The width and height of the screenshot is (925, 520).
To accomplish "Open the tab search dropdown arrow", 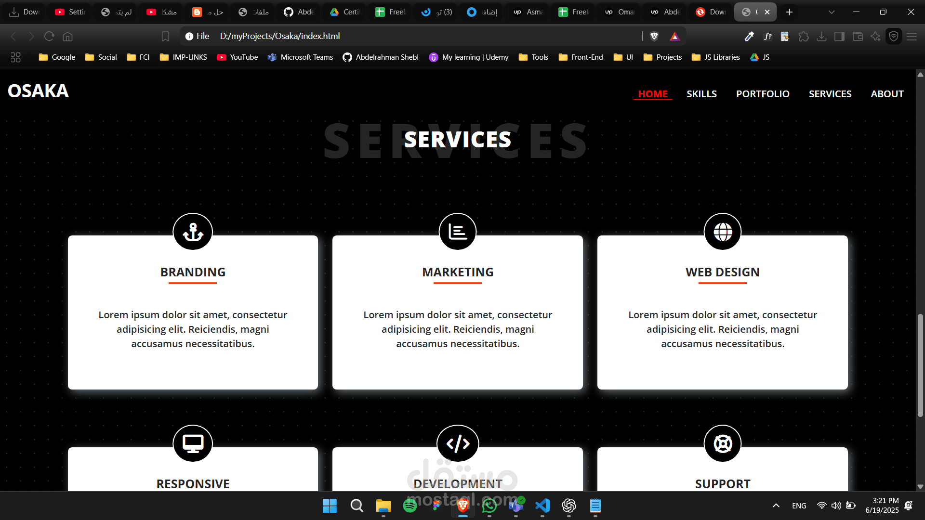I will point(832,12).
